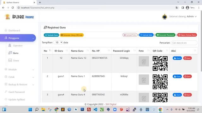Viewport: 202px width, 113px height.
Task: Click the QR code of Nama Guru 12
Action: (x=160, y=63)
